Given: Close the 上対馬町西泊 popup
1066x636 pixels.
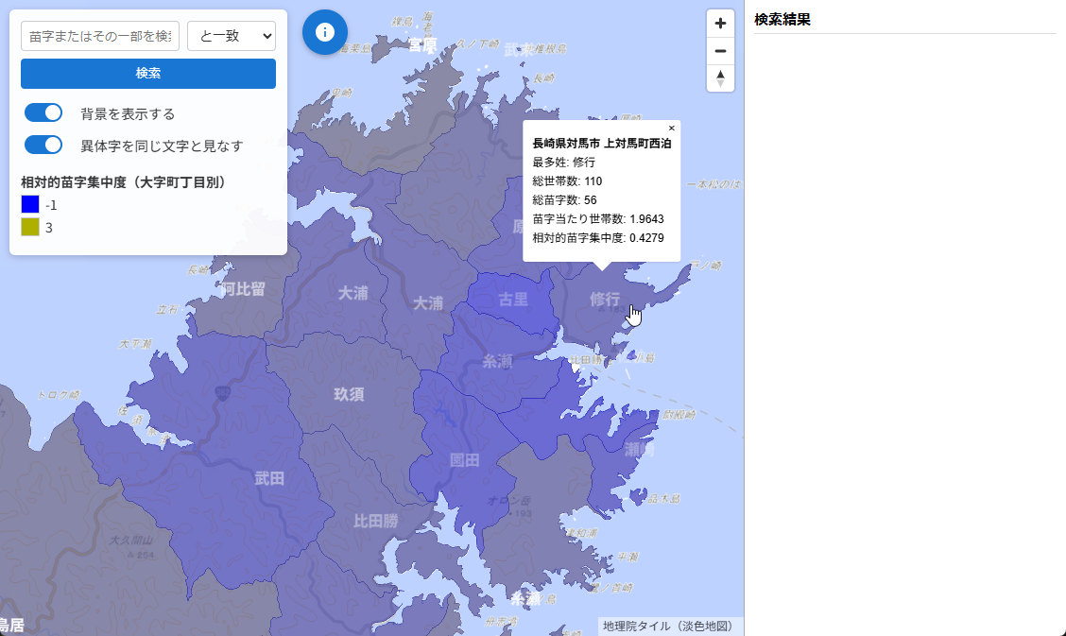Looking at the screenshot, I should coord(672,128).
